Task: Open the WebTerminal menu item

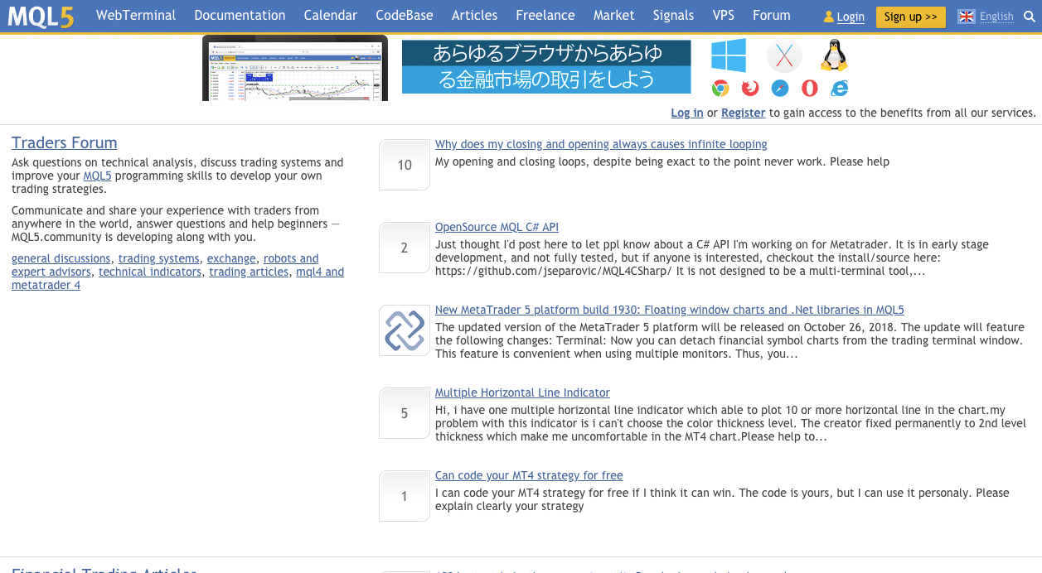Action: 136,16
